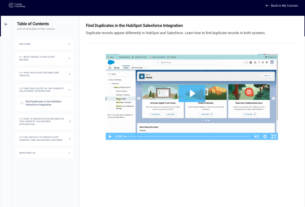This screenshot has height=207, width=305.
Task: Expand the 5.2 section chevron
Action: [x=69, y=74]
